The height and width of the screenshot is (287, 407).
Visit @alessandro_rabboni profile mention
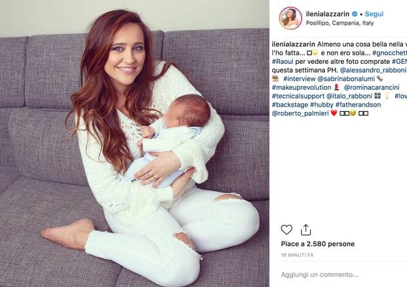coord(373,70)
